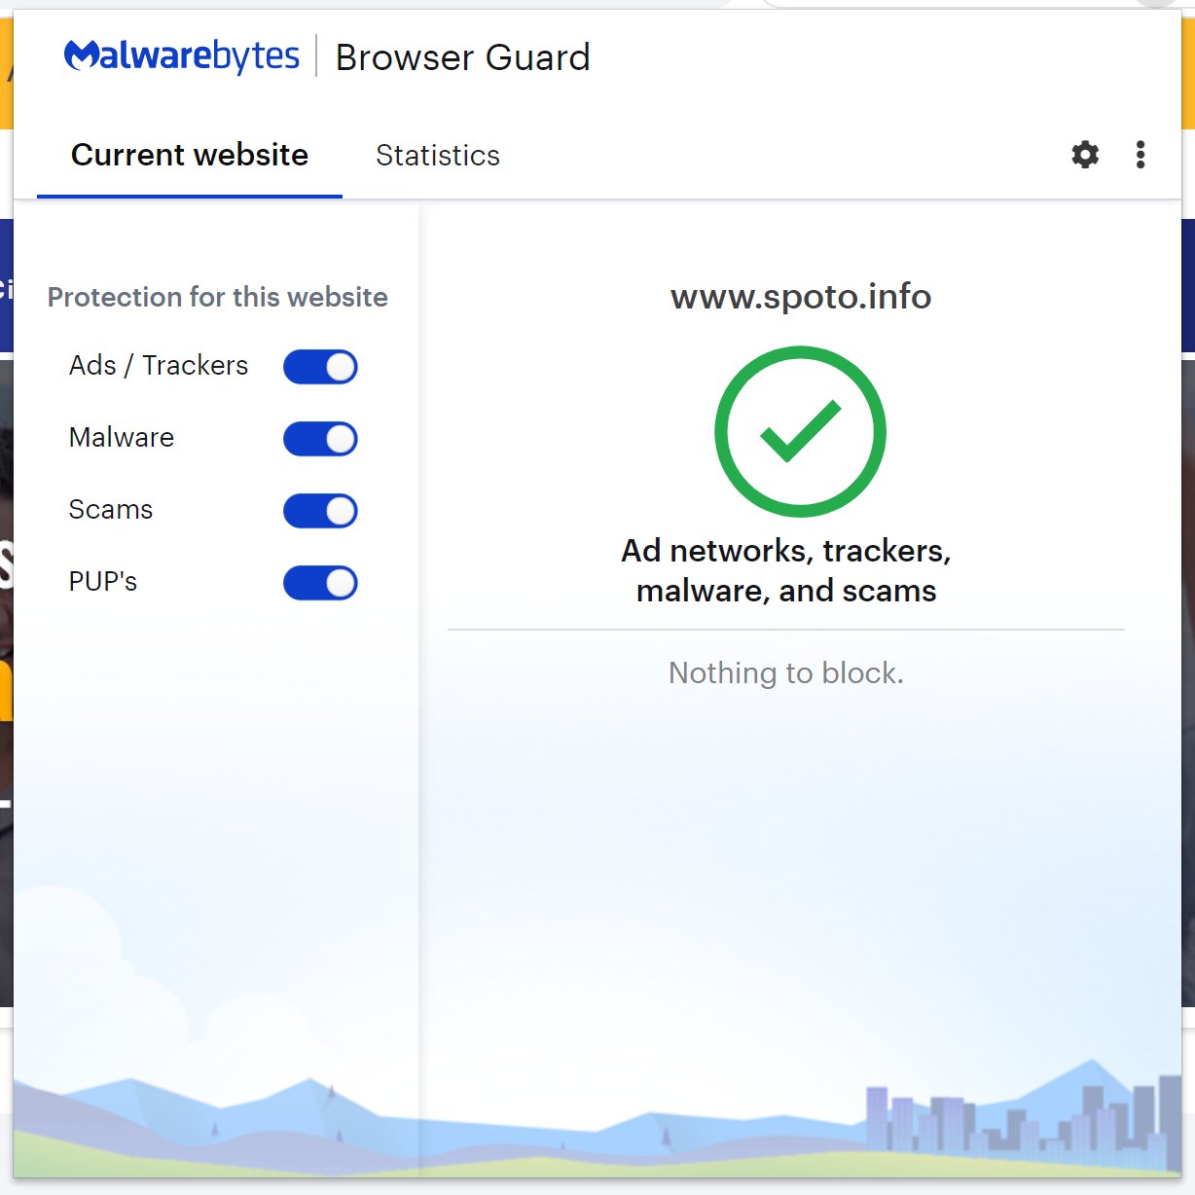Click the green checkmark status icon
The height and width of the screenshot is (1195, 1195).
800,431
